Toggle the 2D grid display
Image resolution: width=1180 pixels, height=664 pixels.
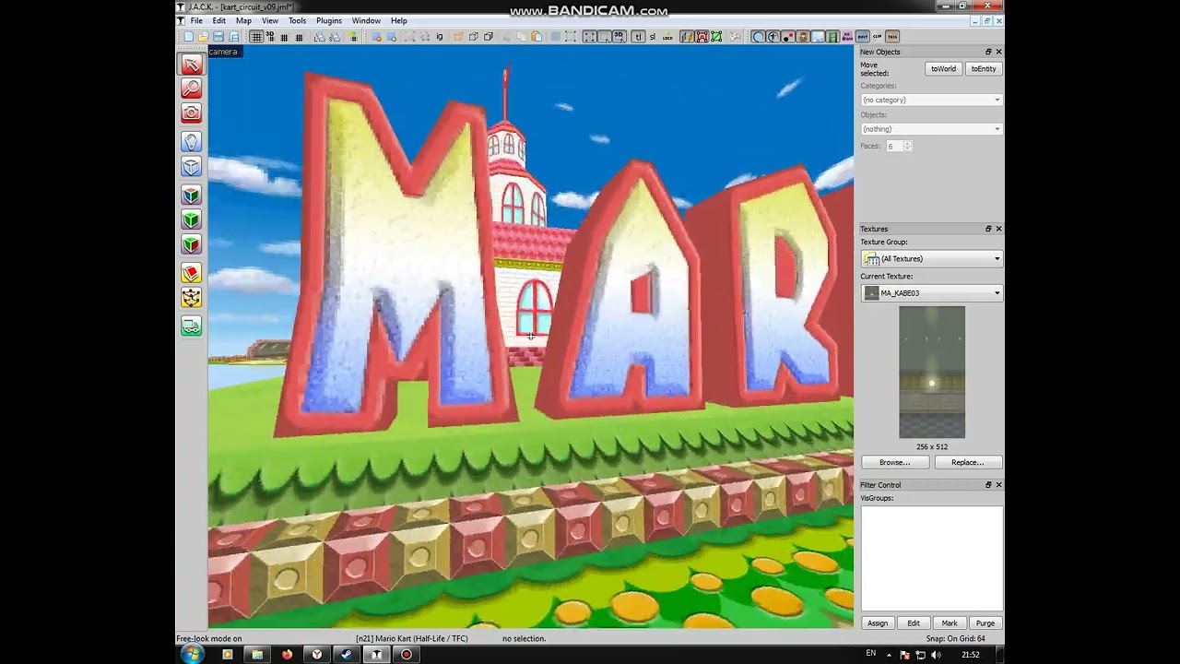tap(256, 37)
